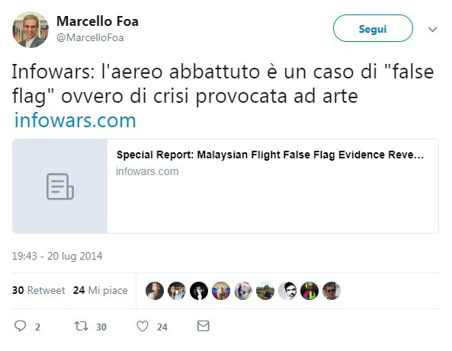452x351 pixels.
Task: Expand the tweet options chevron menu
Action: pyautogui.click(x=432, y=30)
